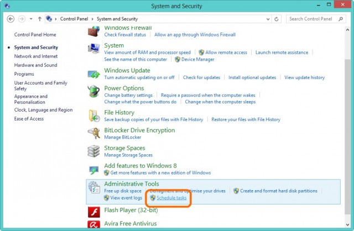
Task: Click the scrollbar up arrow
Action: point(347,30)
